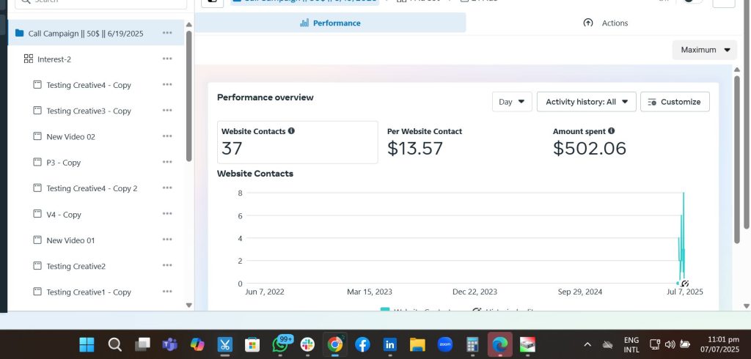Open the Maximum date range dropdown
The image size is (751, 359).
(x=704, y=50)
